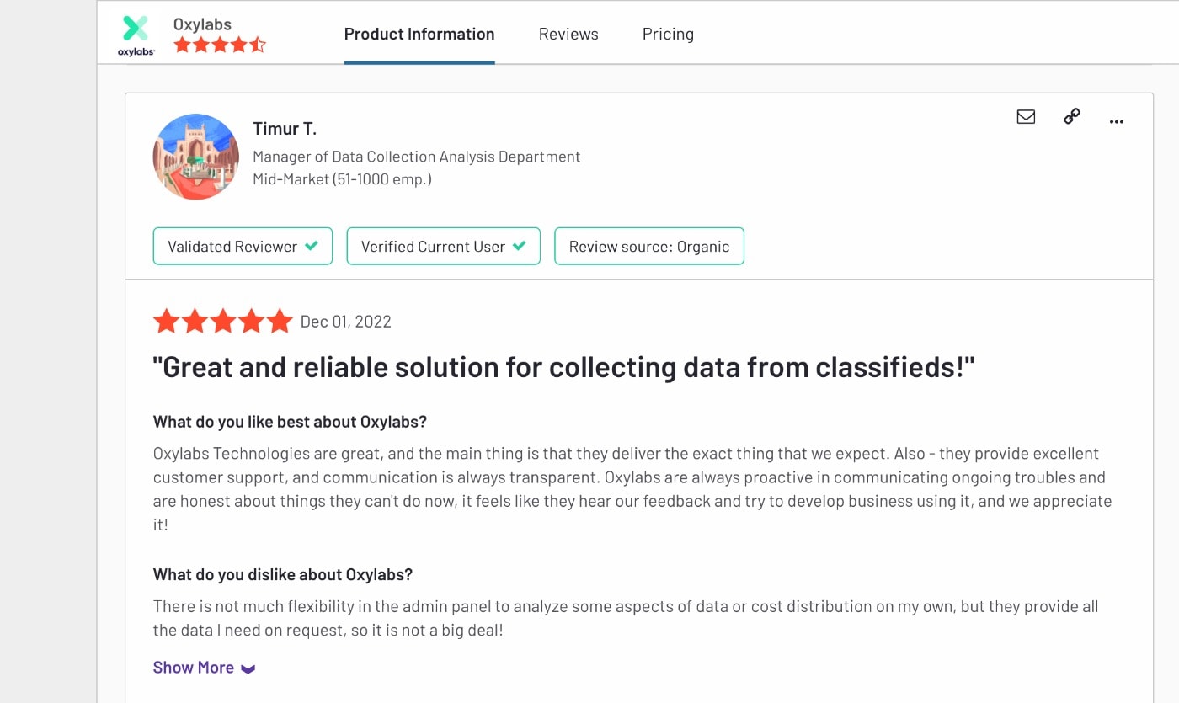Screen dimensions: 1179x703
Task: Open the three-dots more options menu
Action: pos(1117,121)
